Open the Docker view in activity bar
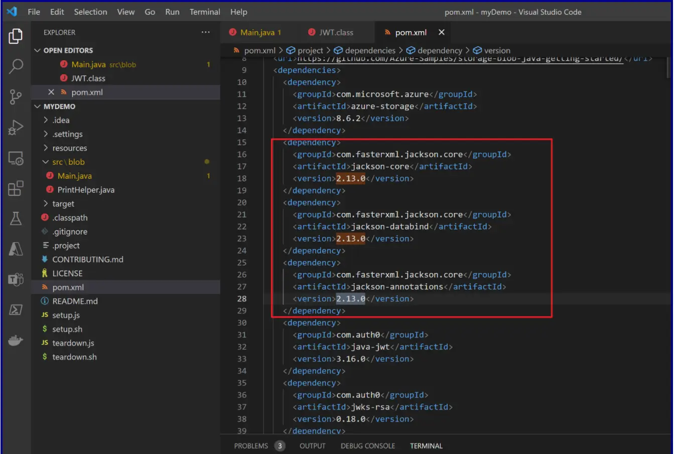This screenshot has width=675, height=454. [16, 340]
